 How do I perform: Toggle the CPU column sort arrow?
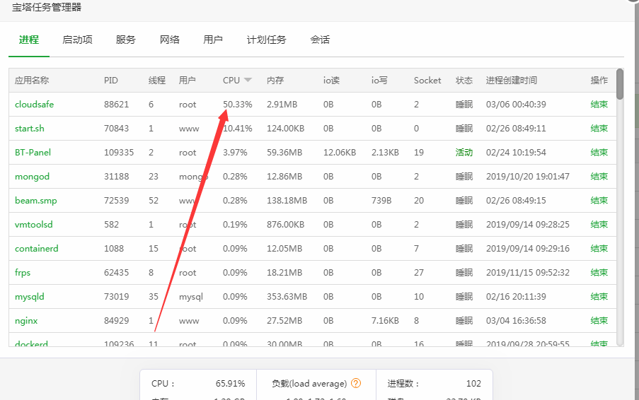(x=248, y=81)
